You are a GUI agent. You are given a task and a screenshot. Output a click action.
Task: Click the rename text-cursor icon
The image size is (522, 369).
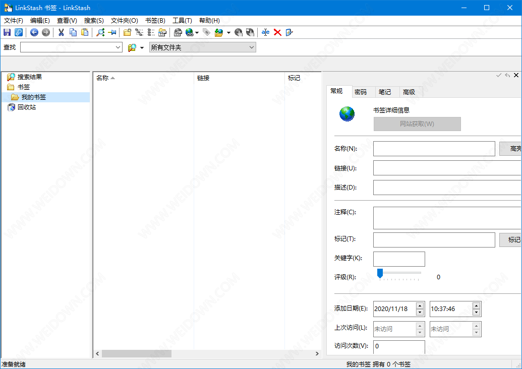click(265, 32)
